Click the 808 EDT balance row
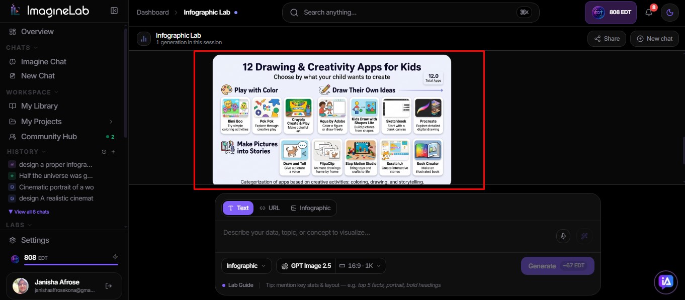The height and width of the screenshot is (300, 685). (x=64, y=258)
